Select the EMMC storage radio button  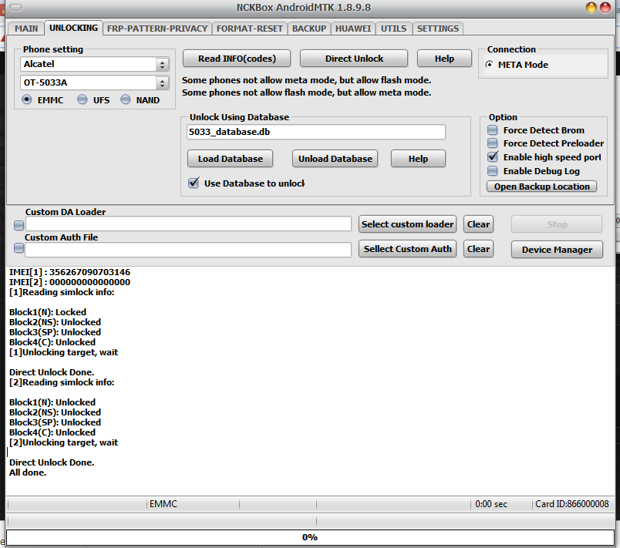click(x=27, y=99)
